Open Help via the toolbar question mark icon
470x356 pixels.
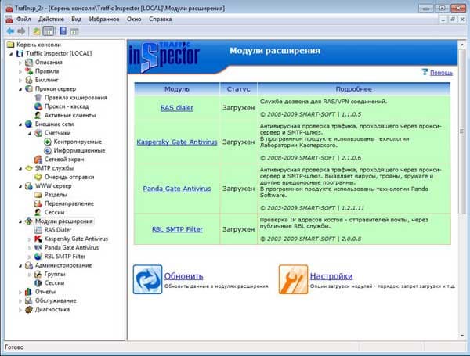pyautogui.click(x=63, y=31)
